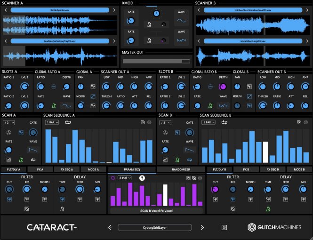Go to previous preset arrow
Screen dimensions: 313x240
pyautogui.click(x=110, y=227)
